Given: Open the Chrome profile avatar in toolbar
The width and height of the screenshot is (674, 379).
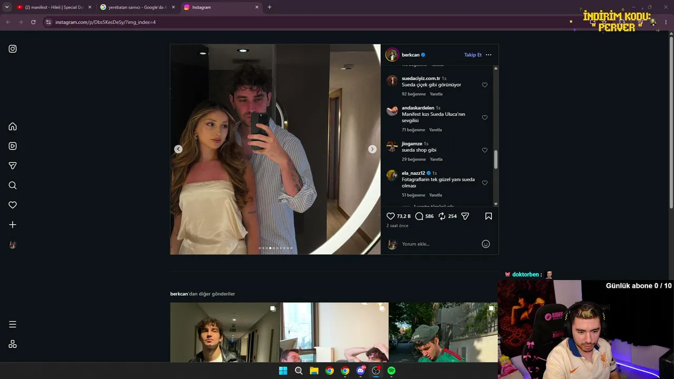Looking at the screenshot, I should click(653, 22).
